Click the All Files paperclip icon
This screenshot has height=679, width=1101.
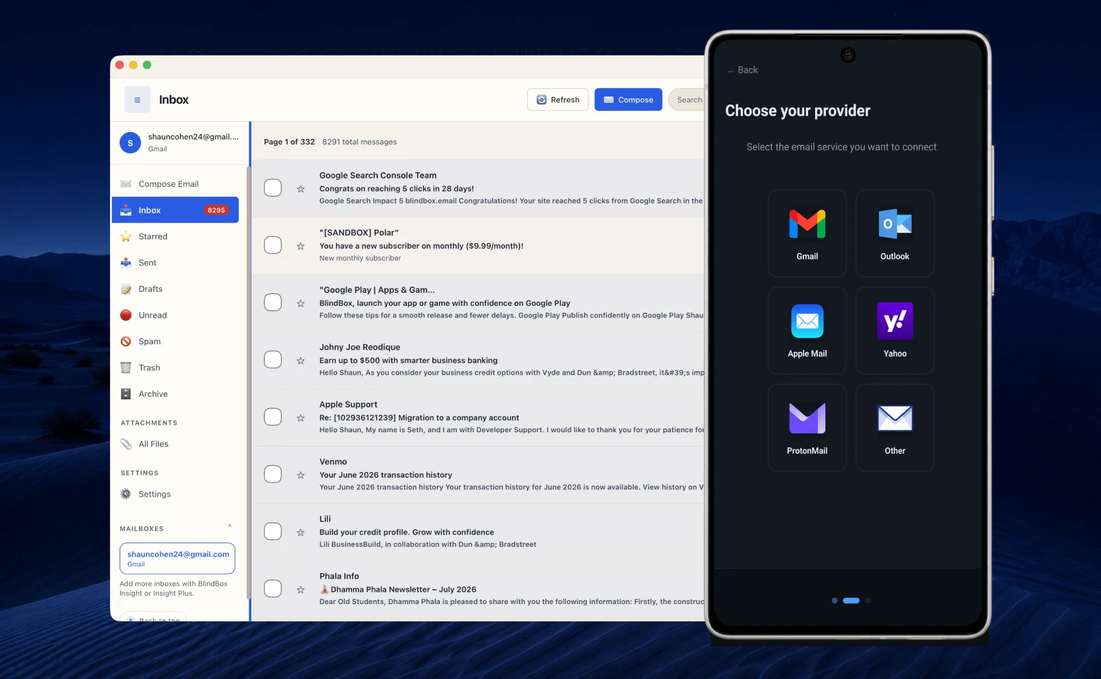coord(126,444)
